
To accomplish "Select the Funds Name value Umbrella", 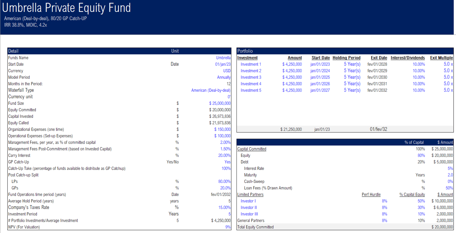I will pyautogui.click(x=223, y=58).
